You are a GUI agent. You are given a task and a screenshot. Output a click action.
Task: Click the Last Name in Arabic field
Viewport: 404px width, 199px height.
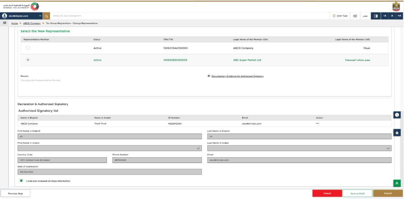(x=299, y=148)
